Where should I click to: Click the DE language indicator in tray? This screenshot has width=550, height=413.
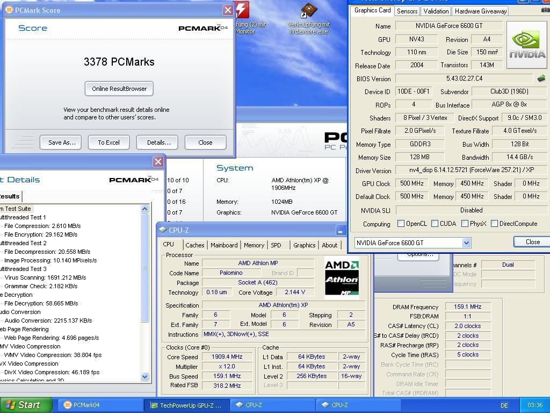[x=504, y=405]
